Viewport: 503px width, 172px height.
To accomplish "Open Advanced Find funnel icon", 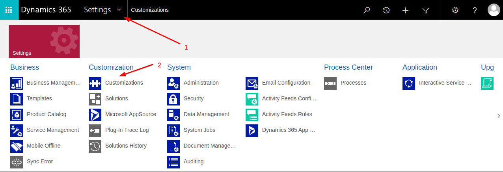I will coord(426,10).
